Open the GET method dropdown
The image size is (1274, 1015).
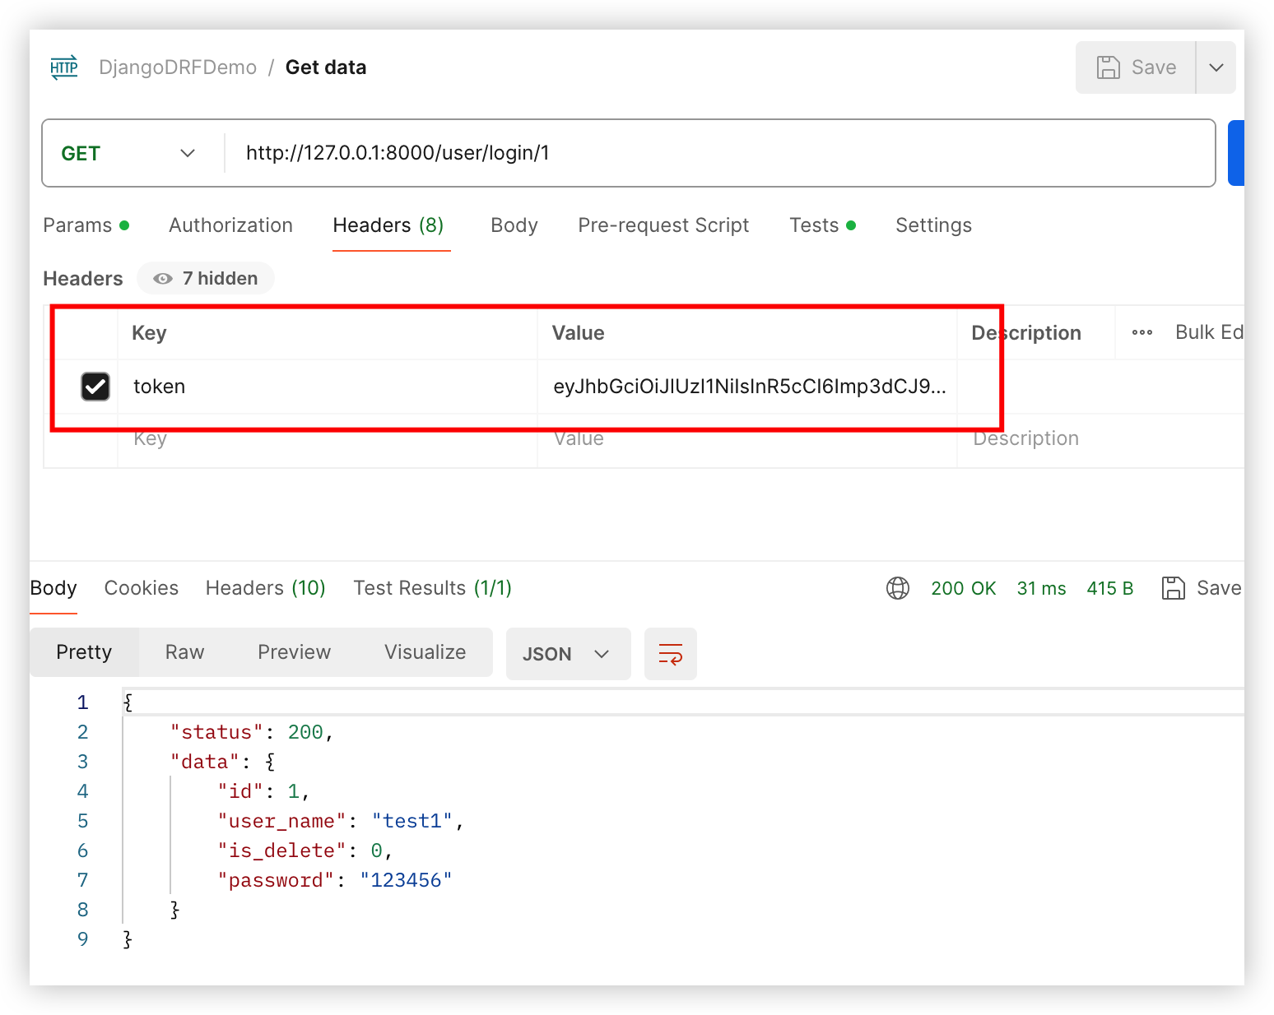click(x=128, y=154)
